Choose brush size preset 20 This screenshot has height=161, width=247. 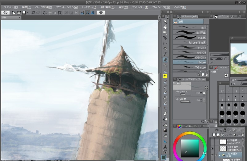pyautogui.click(x=243, y=106)
